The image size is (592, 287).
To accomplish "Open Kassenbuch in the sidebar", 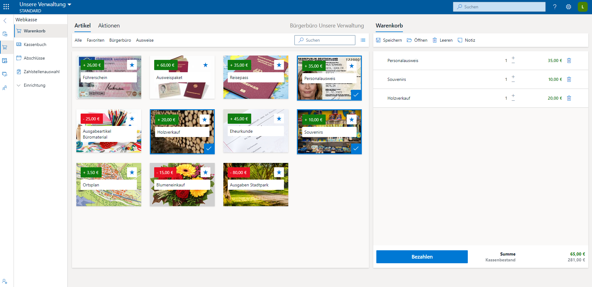I will (35, 44).
